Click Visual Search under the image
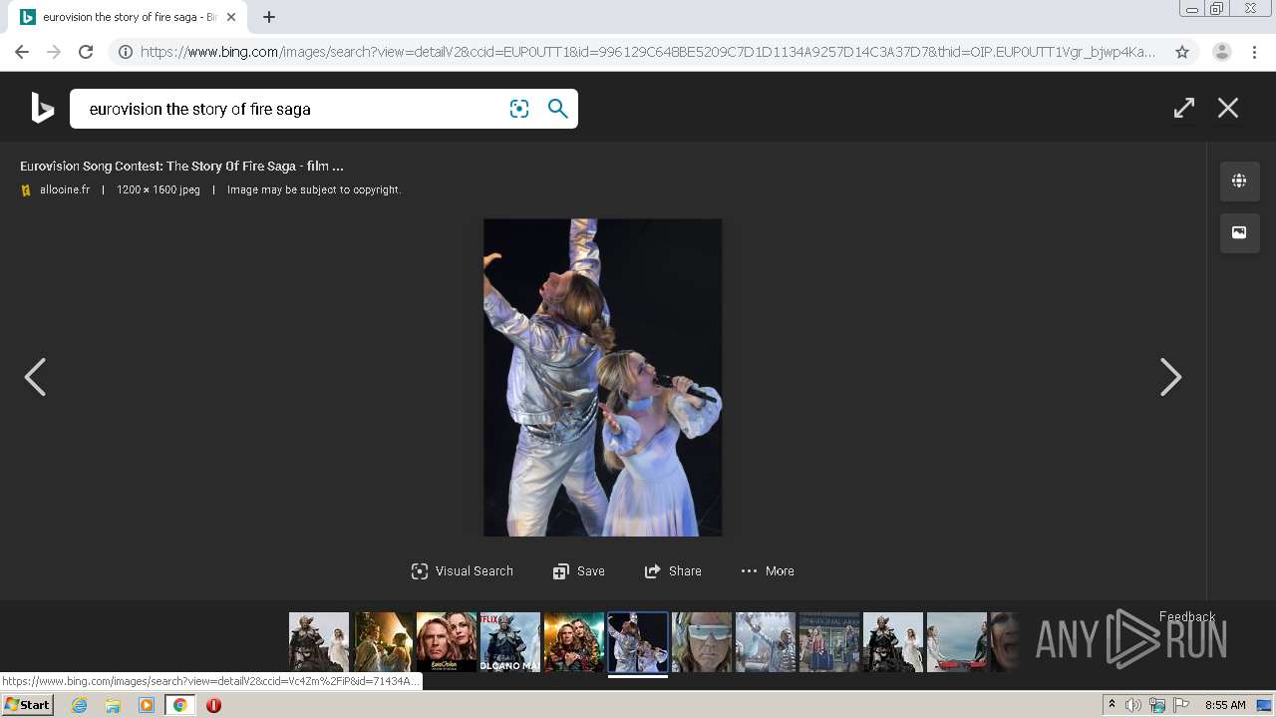The height and width of the screenshot is (718, 1276). coord(463,571)
